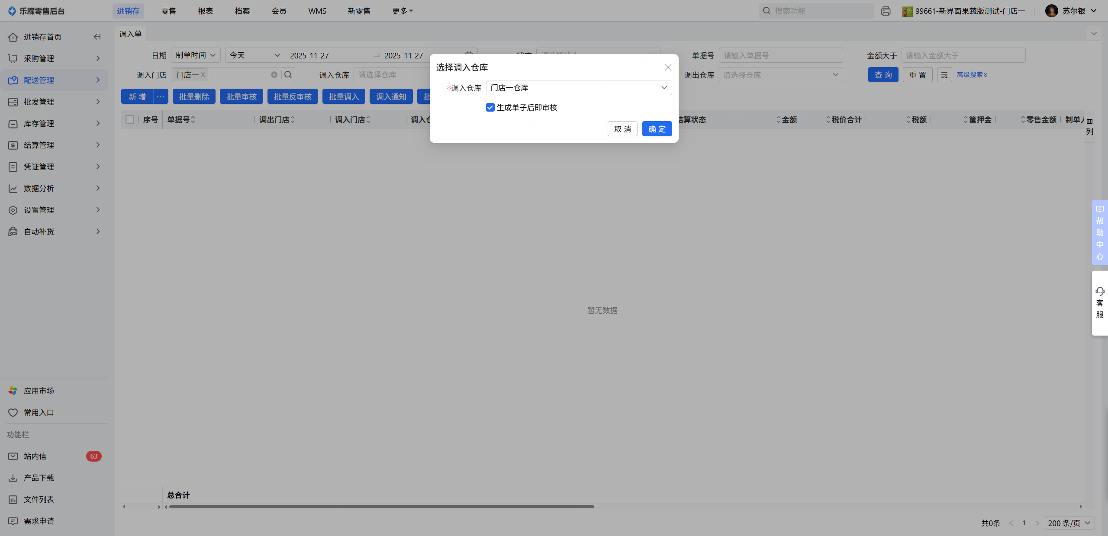Click the horizontal table scrollbar
The image size is (1108, 536).
pyautogui.click(x=381, y=507)
